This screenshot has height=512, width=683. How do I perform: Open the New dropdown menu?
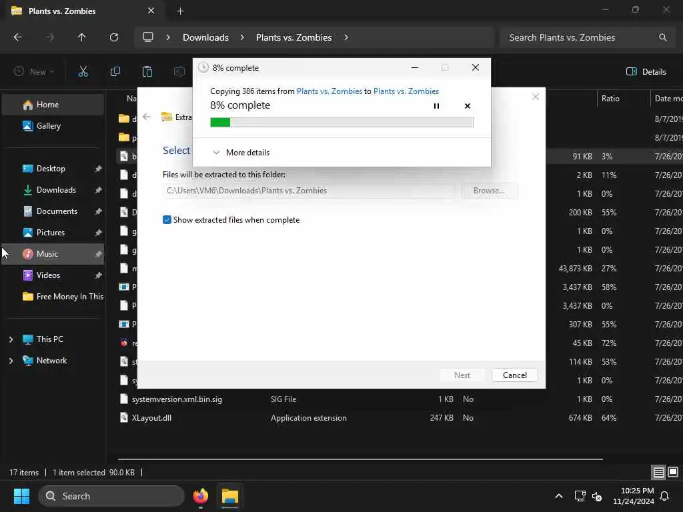(x=34, y=72)
